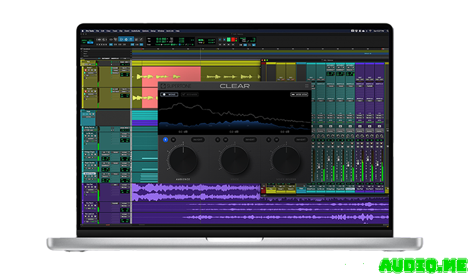Open the Help menu
469x274 pixels.
pos(178,31)
